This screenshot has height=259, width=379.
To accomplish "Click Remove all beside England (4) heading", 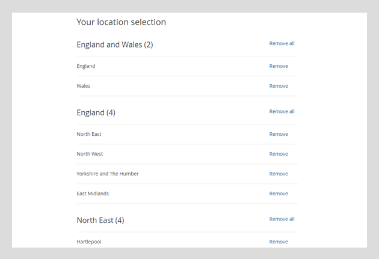I will click(282, 112).
